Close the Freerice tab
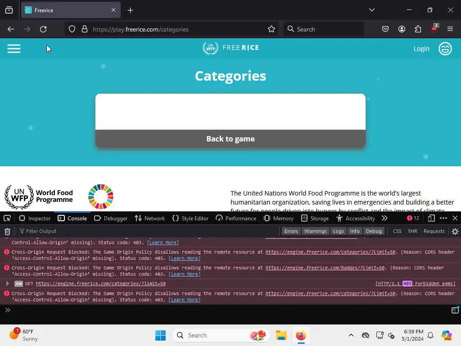 tap(113, 10)
